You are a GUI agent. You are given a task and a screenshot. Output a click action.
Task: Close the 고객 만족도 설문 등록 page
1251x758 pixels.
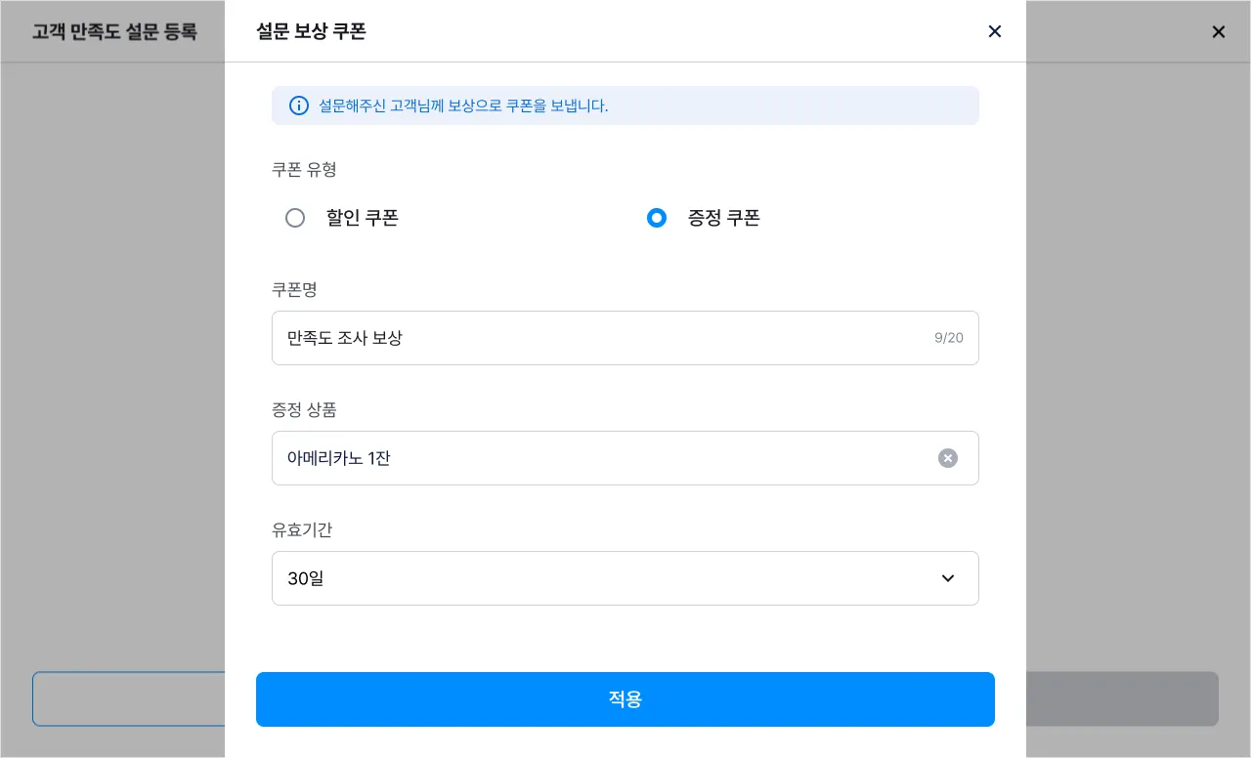click(x=1219, y=31)
